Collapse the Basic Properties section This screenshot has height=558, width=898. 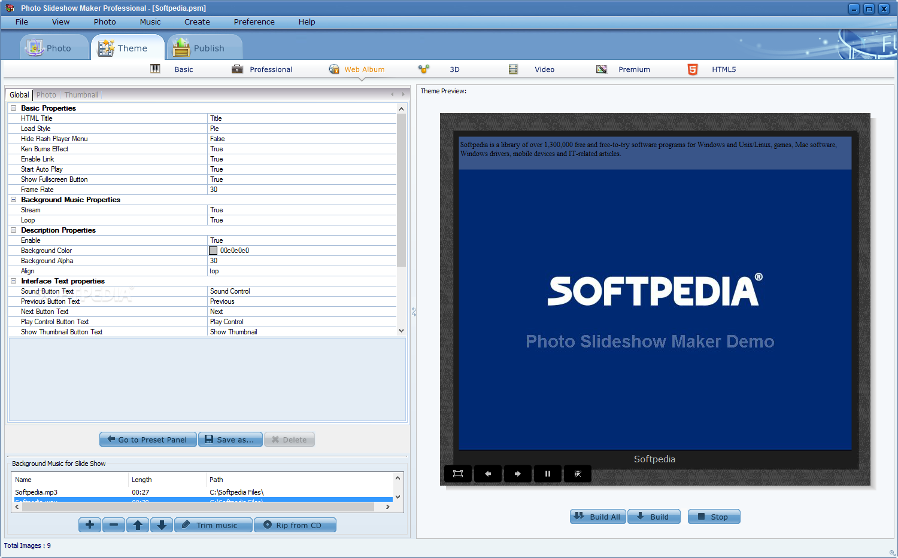click(x=13, y=108)
